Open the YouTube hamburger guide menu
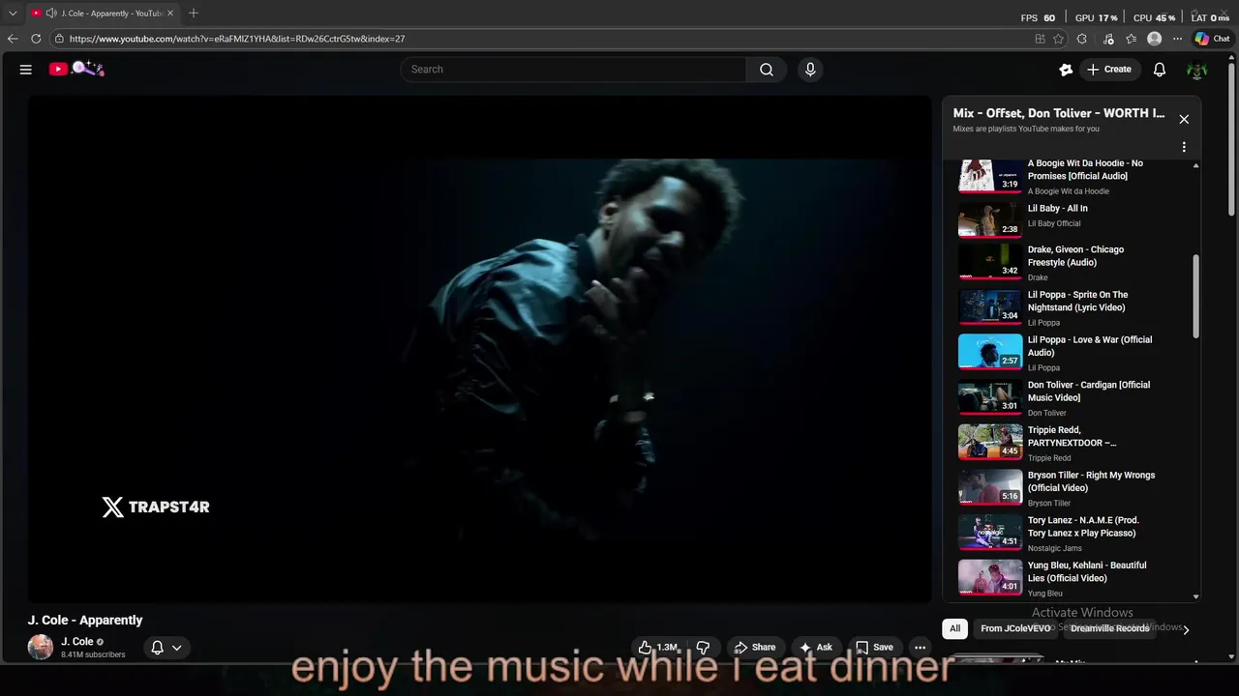1239x696 pixels. (x=26, y=70)
